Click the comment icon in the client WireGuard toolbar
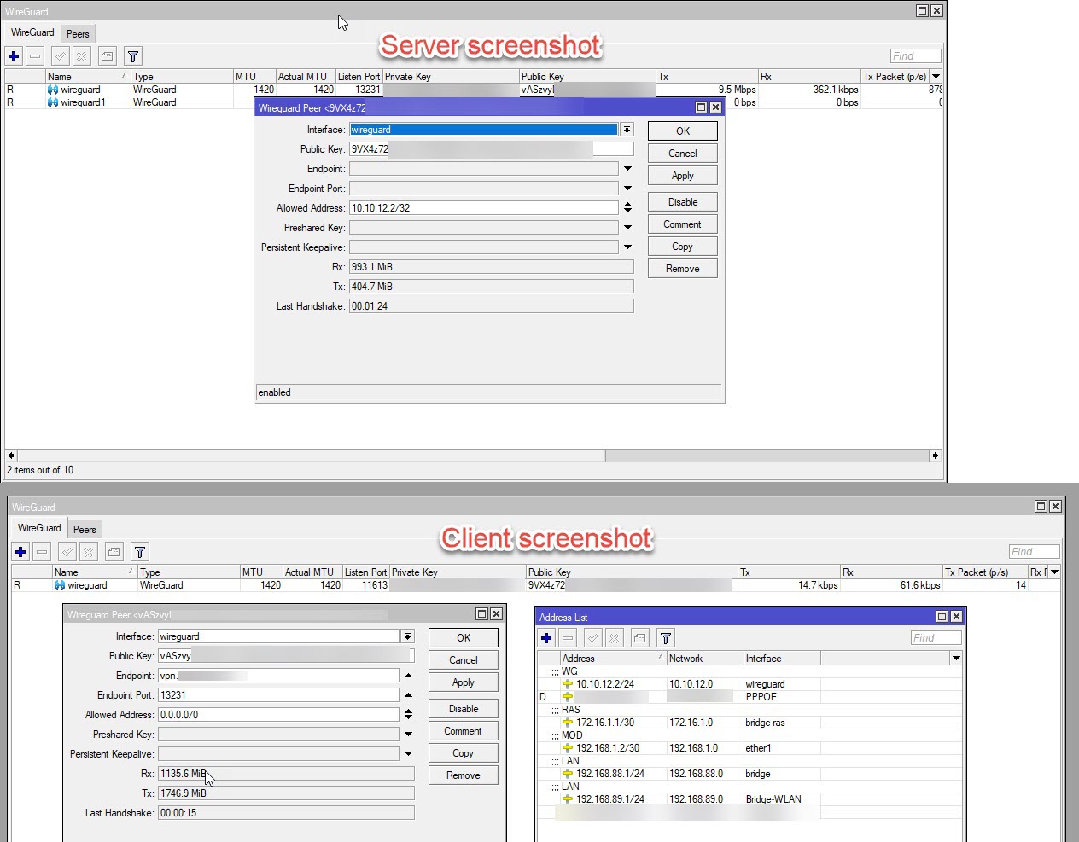This screenshot has width=1079, height=842. pyautogui.click(x=114, y=552)
